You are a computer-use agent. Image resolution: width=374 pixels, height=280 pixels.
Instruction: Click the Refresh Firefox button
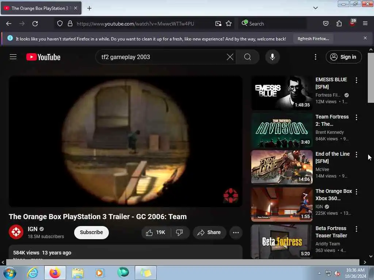313,39
